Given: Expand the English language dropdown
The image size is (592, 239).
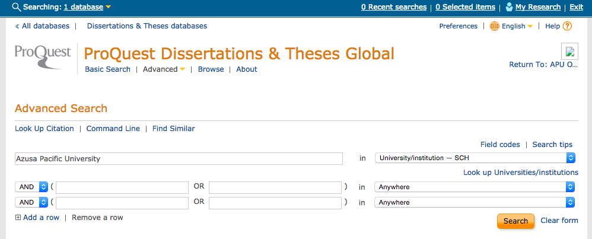Looking at the screenshot, I should (x=530, y=26).
